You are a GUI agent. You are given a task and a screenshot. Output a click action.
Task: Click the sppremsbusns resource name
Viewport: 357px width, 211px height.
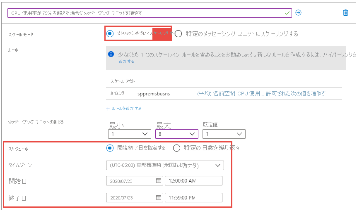[154, 94]
